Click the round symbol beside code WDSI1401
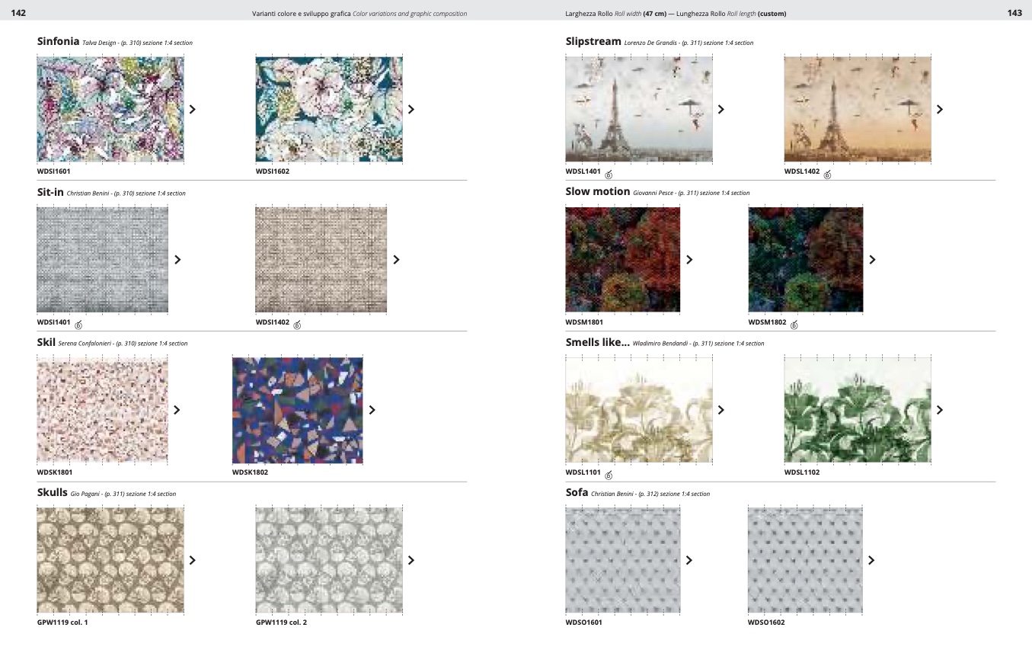 [78, 325]
